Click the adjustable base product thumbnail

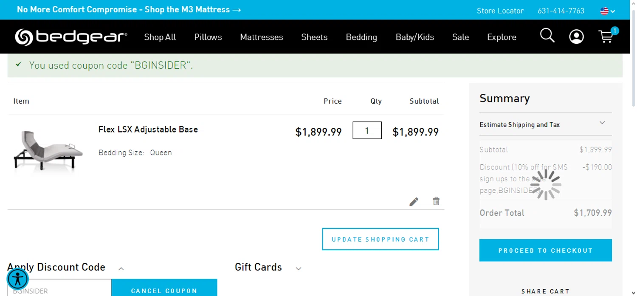(48, 151)
